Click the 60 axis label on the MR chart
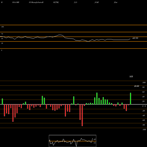Screen dimensions: 147x147 point(143,92)
